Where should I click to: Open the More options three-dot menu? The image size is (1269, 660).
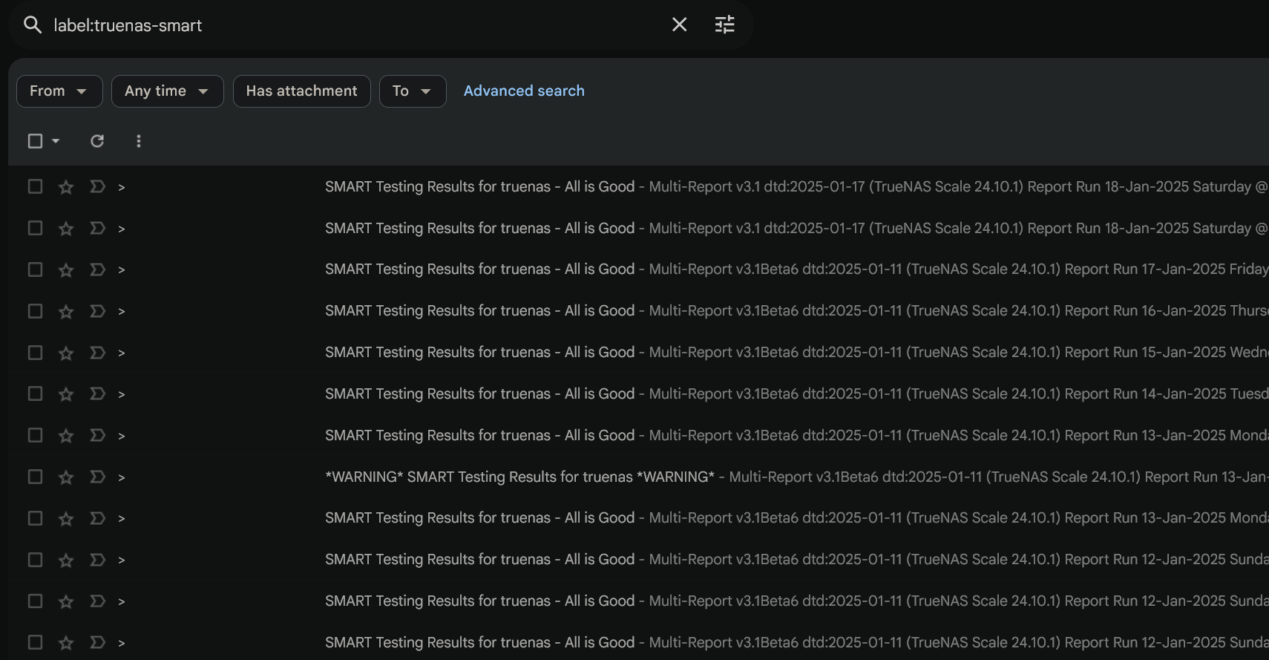(x=139, y=141)
